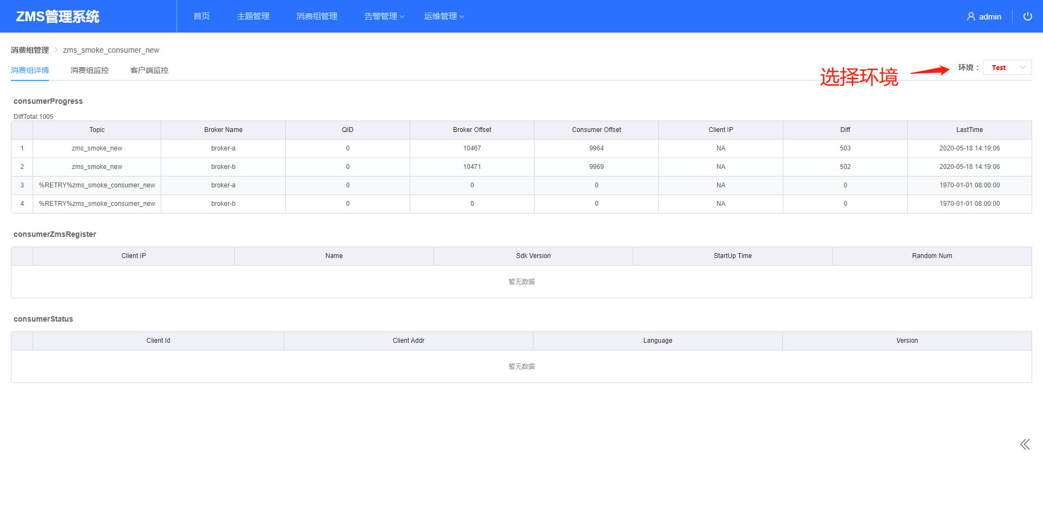Open 主题管理 in navigation bar
Image resolution: width=1043 pixels, height=509 pixels.
pos(253,16)
